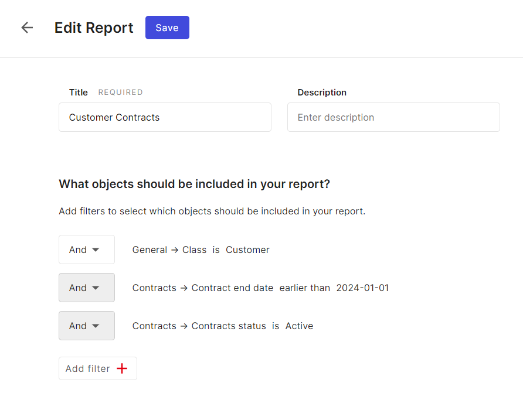The width and height of the screenshot is (523, 393).
Task: Click the 2024-01-01 date value
Action: pyautogui.click(x=362, y=288)
